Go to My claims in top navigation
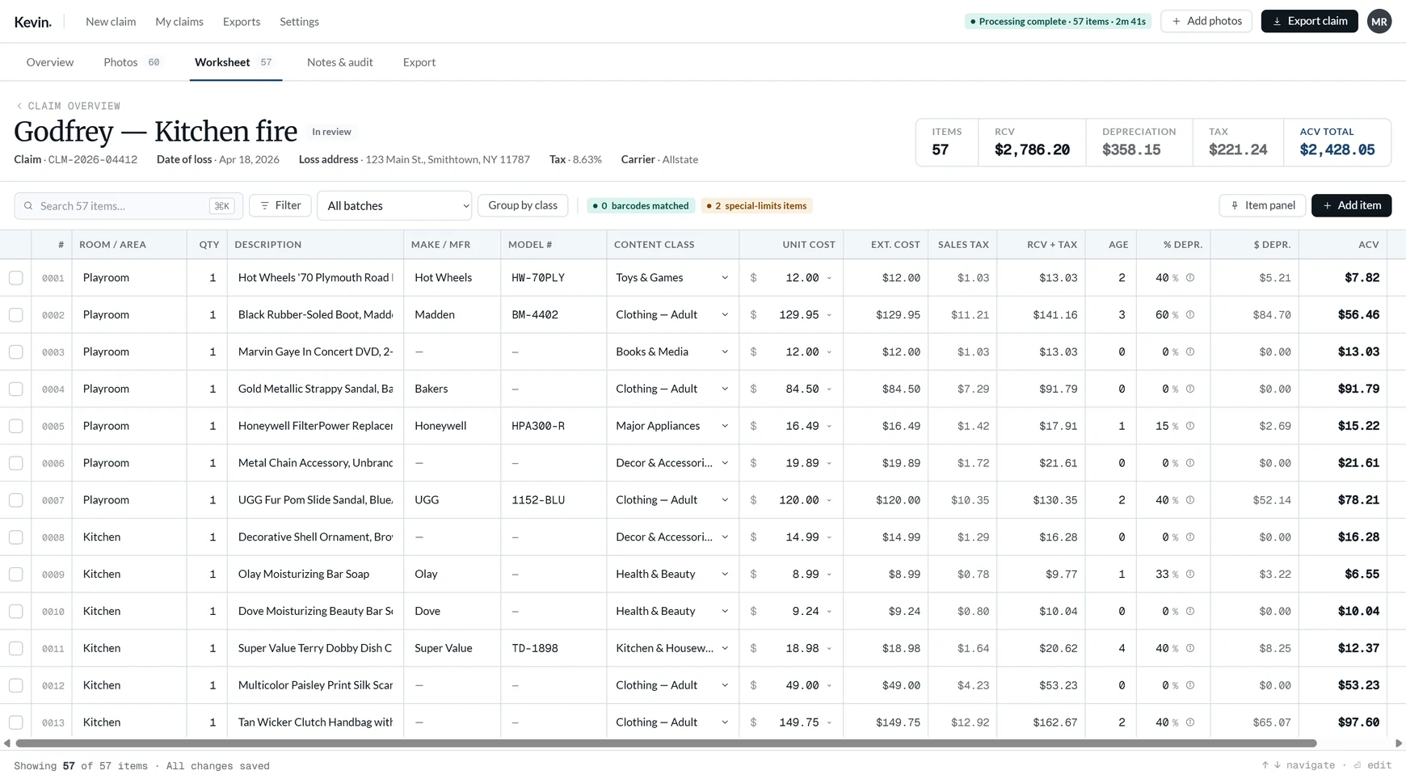 click(x=179, y=22)
